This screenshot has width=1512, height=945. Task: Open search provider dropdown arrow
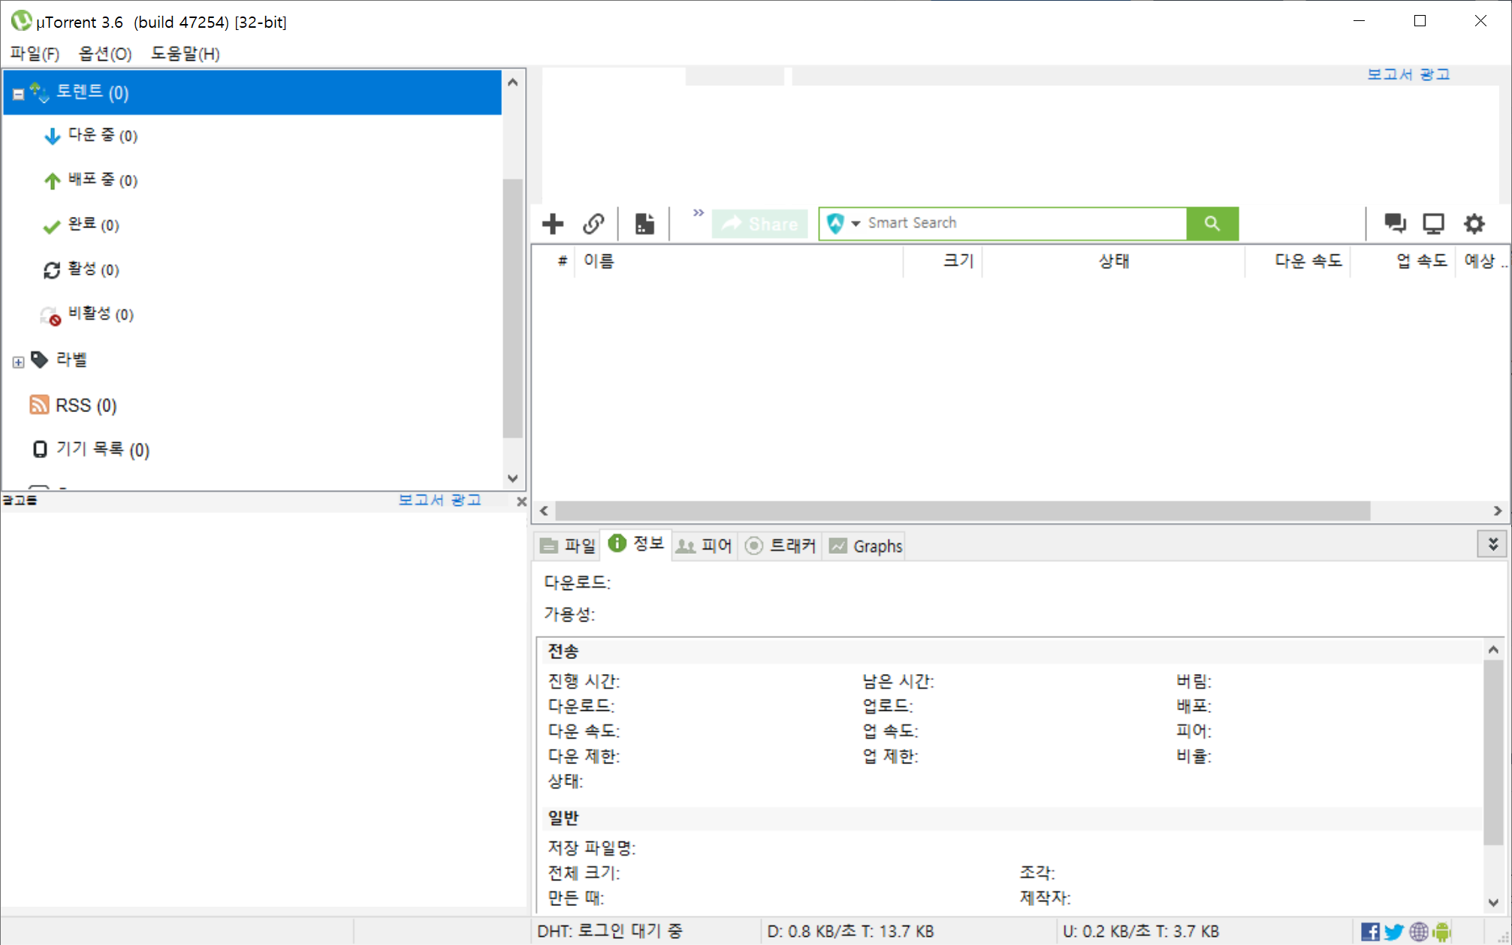pos(856,224)
